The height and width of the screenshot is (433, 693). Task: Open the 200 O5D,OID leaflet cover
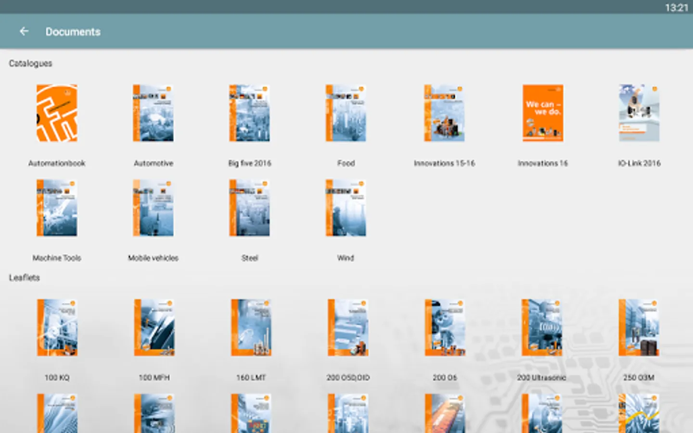tap(348, 328)
